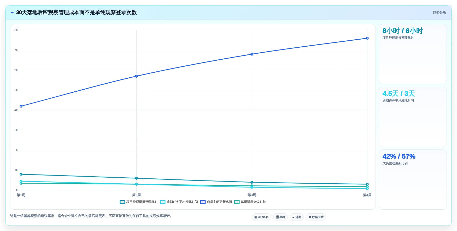457x231 pixels.
Task: Toggle the 项目经理周报整理耗时 legend swatch
Action: coord(122,202)
